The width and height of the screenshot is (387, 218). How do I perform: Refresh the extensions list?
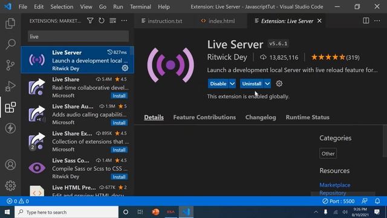[102, 21]
